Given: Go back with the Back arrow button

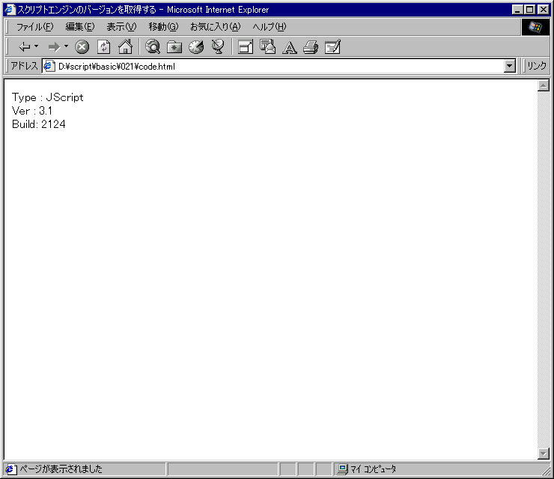Looking at the screenshot, I should tap(25, 46).
